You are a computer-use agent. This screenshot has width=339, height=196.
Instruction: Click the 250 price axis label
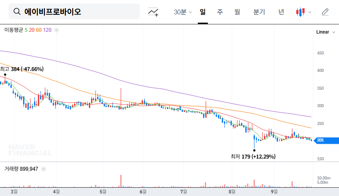[320, 124]
